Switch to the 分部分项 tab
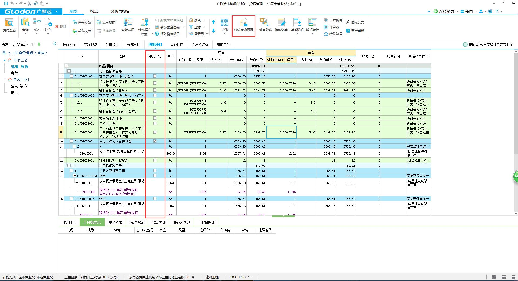Screen dimensions: 518x281 [134, 45]
